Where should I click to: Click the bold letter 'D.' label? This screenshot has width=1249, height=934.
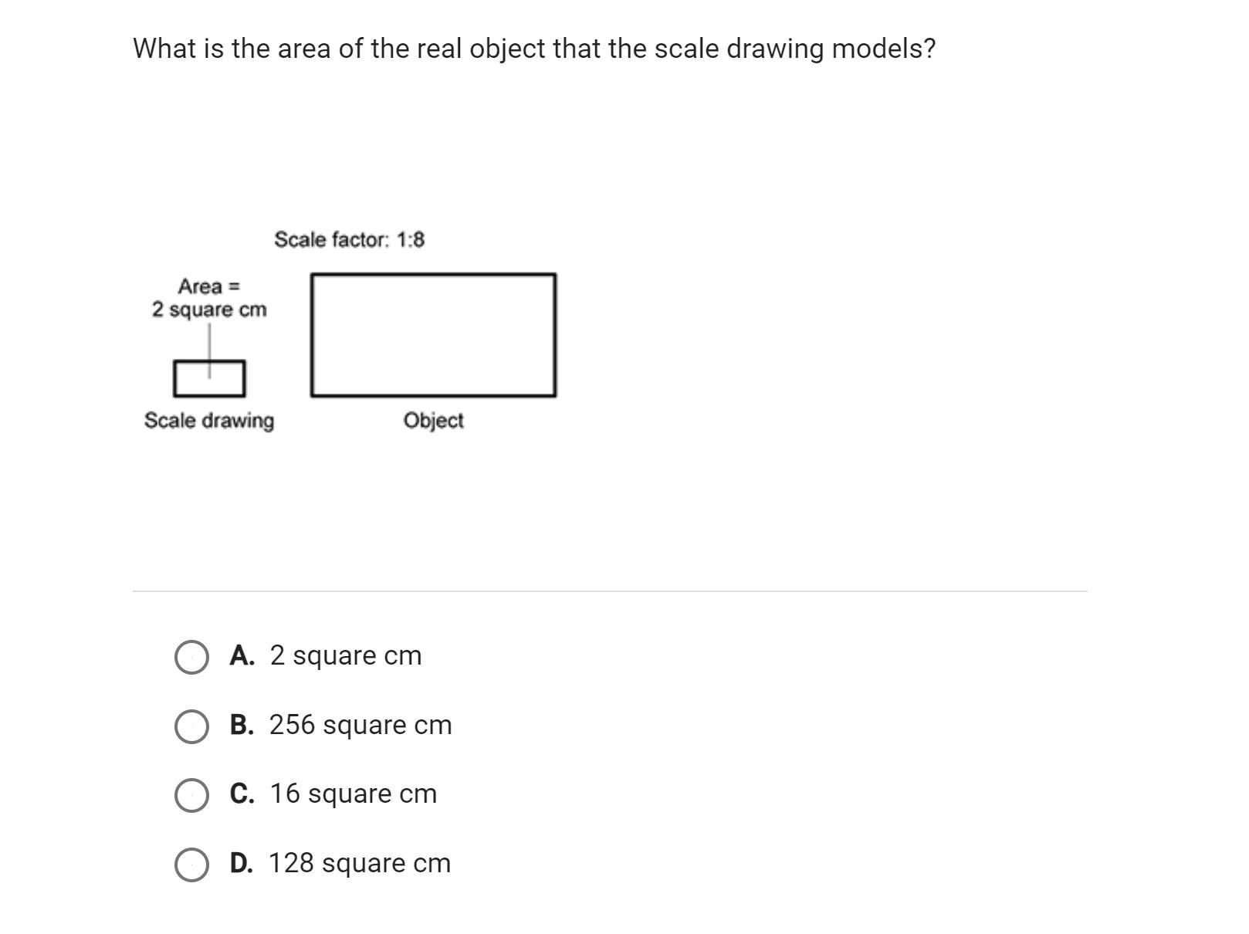coord(242,863)
